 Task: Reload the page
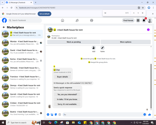click(12, 8)
